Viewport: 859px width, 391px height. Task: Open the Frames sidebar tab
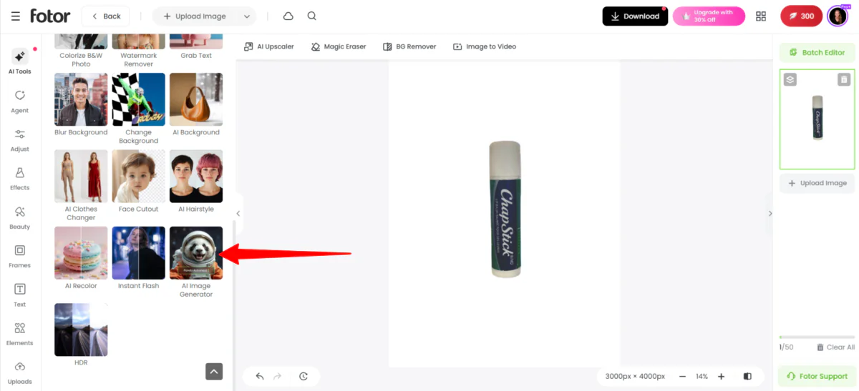tap(20, 256)
